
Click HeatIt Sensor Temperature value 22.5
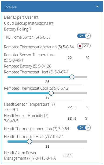click(x=72, y=107)
